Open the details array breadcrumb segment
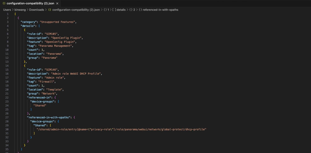 [x=119, y=10]
